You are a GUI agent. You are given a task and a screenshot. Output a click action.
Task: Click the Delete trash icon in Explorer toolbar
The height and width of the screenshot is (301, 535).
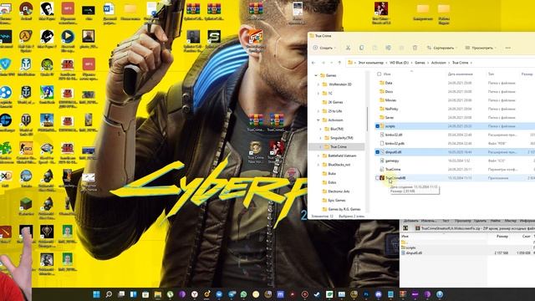tap(415, 48)
